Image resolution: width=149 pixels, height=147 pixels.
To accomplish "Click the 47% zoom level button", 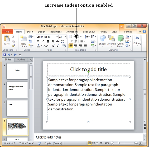I will (x=107, y=143).
